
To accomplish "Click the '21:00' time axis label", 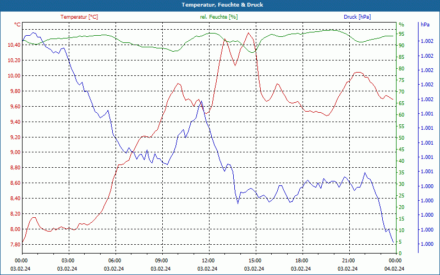I will (x=349, y=260).
